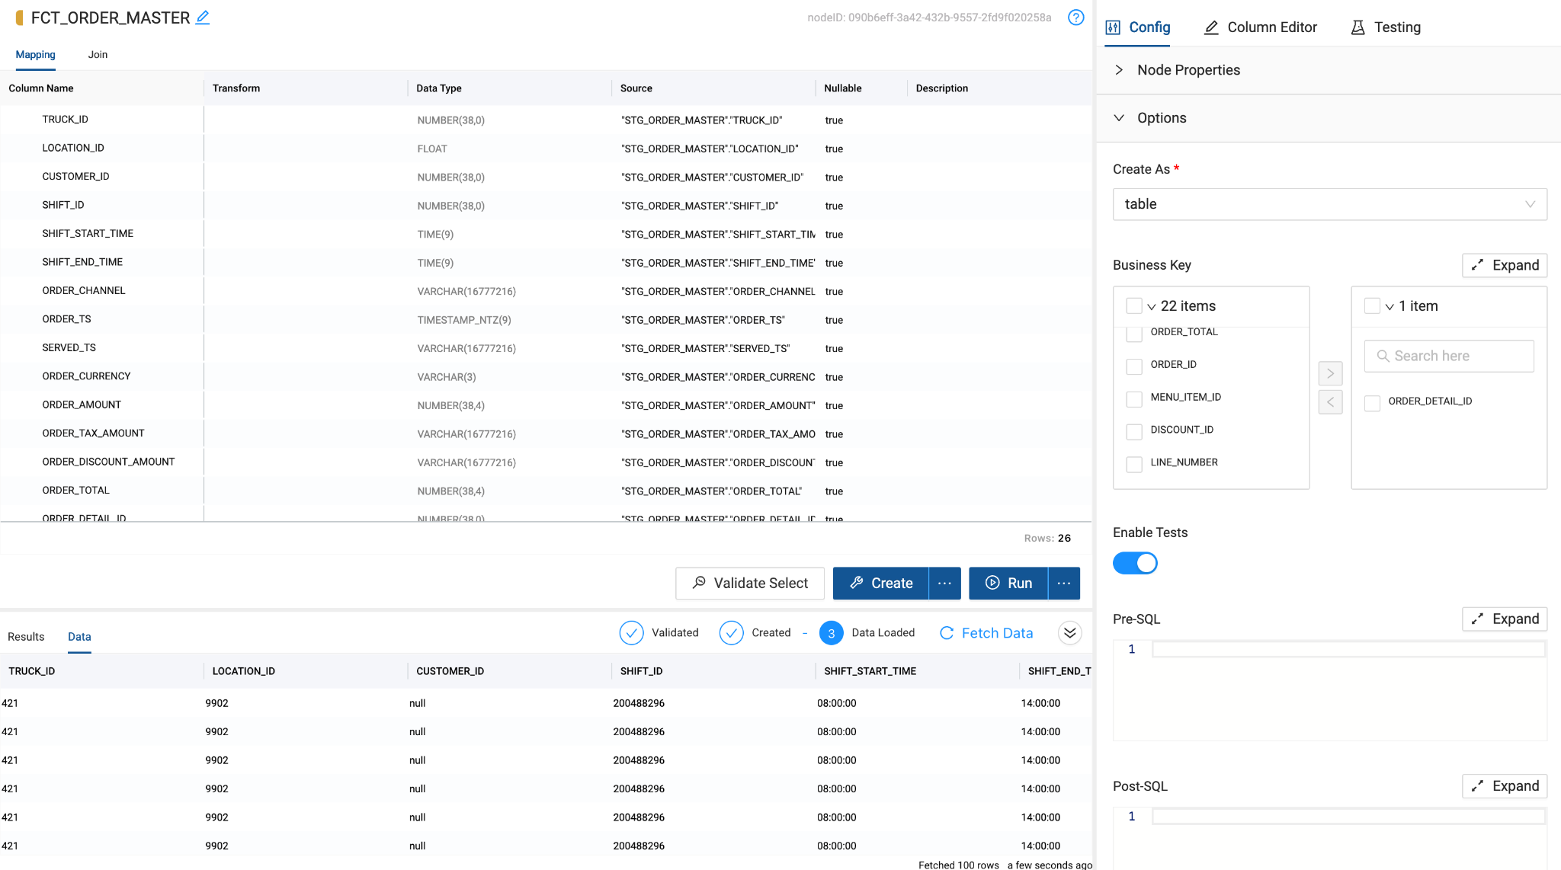
Task: Check the DISCOUNT_ID checkbox
Action: 1134,432
